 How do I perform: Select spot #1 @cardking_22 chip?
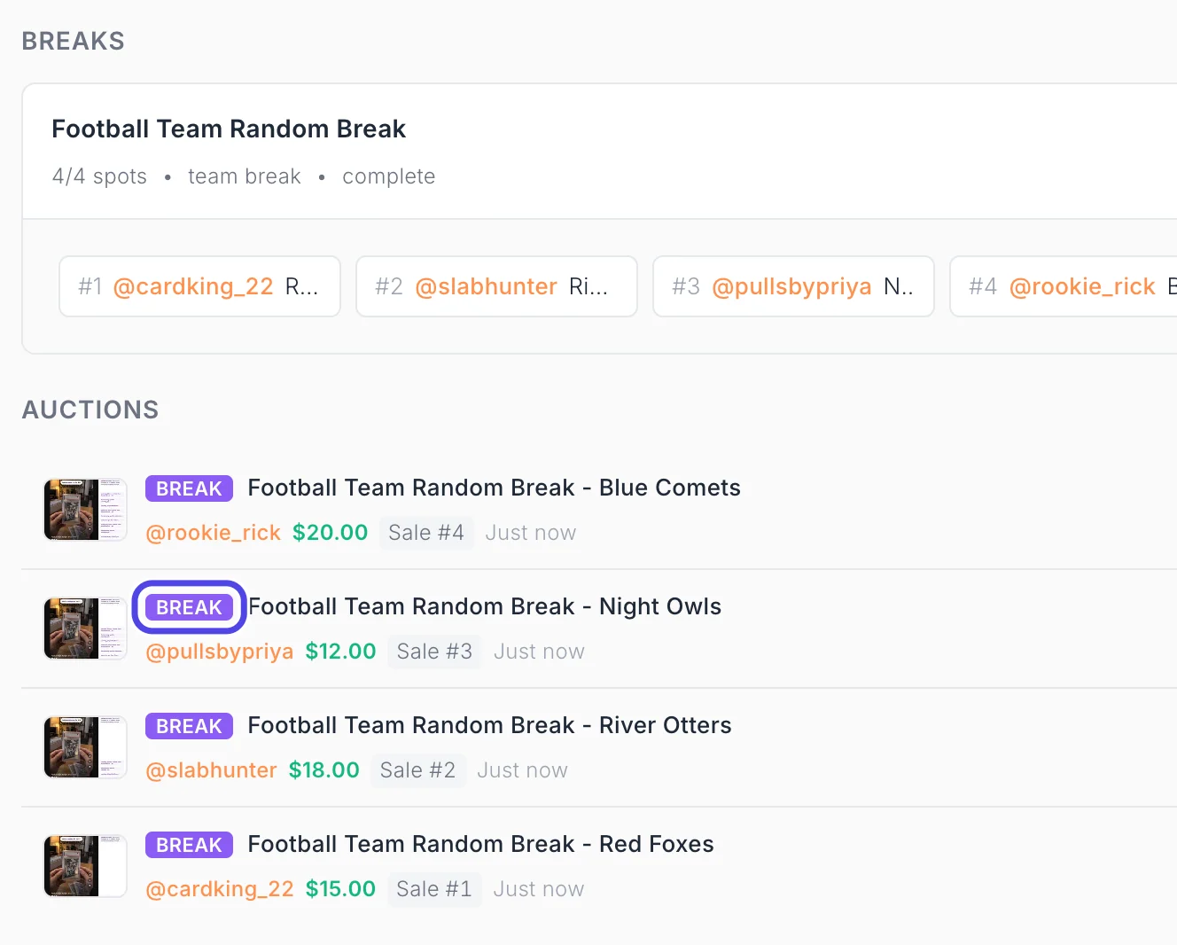click(x=199, y=286)
